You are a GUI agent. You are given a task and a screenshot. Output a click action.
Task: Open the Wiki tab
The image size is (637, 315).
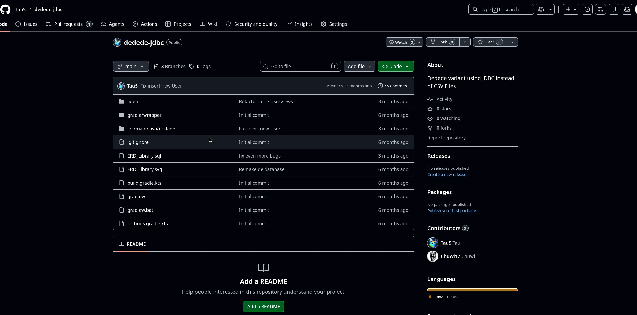pos(208,24)
